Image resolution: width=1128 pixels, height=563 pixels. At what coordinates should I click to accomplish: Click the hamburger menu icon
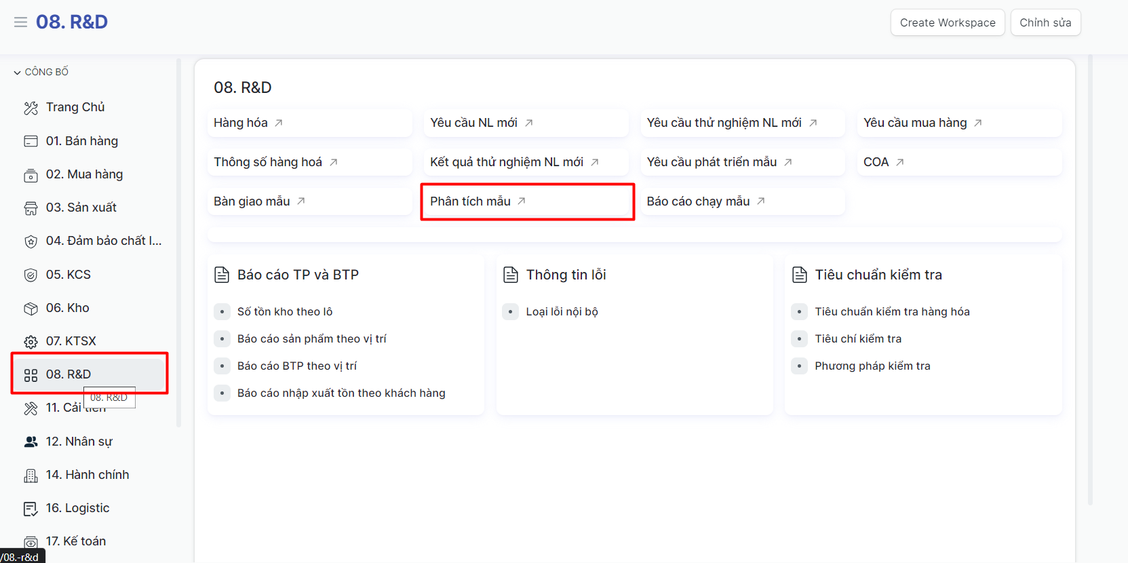20,22
